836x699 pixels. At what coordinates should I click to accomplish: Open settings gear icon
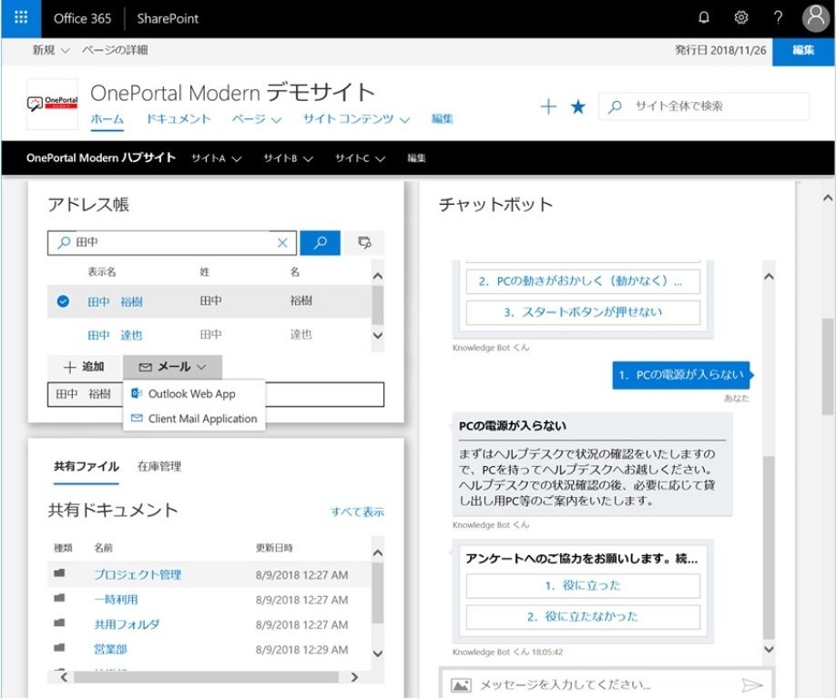tap(741, 18)
